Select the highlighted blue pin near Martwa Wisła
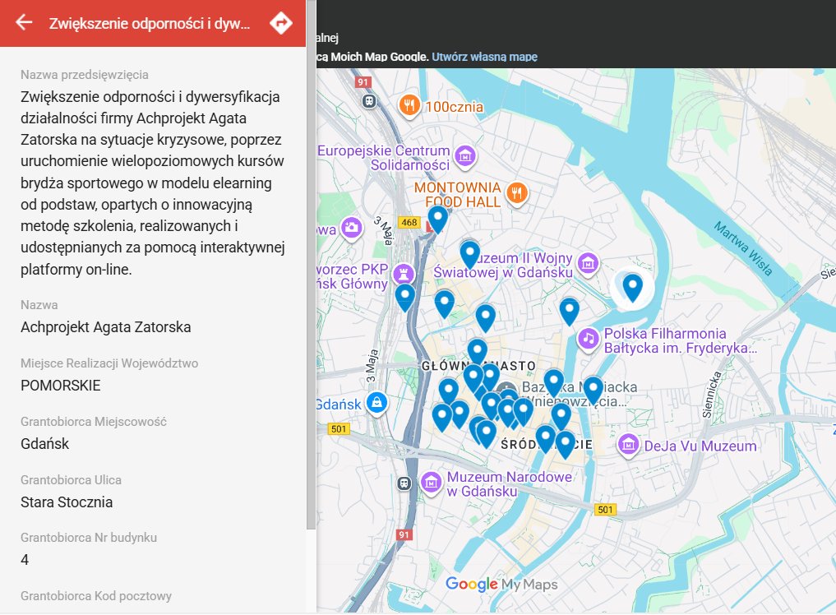 click(632, 288)
